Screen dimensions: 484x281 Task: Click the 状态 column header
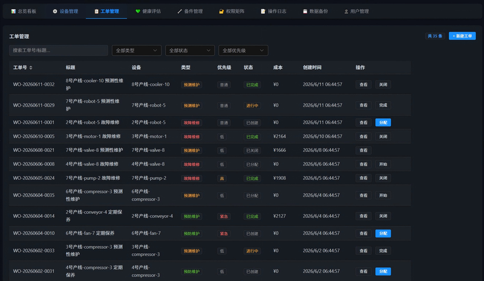pyautogui.click(x=249, y=68)
